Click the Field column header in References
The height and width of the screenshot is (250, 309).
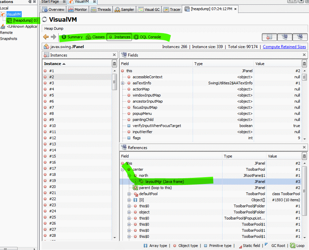click(171, 156)
